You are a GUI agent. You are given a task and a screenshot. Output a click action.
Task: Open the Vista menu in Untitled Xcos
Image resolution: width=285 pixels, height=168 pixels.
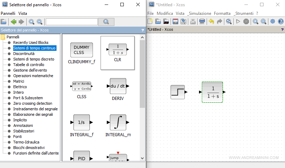pos(180,13)
